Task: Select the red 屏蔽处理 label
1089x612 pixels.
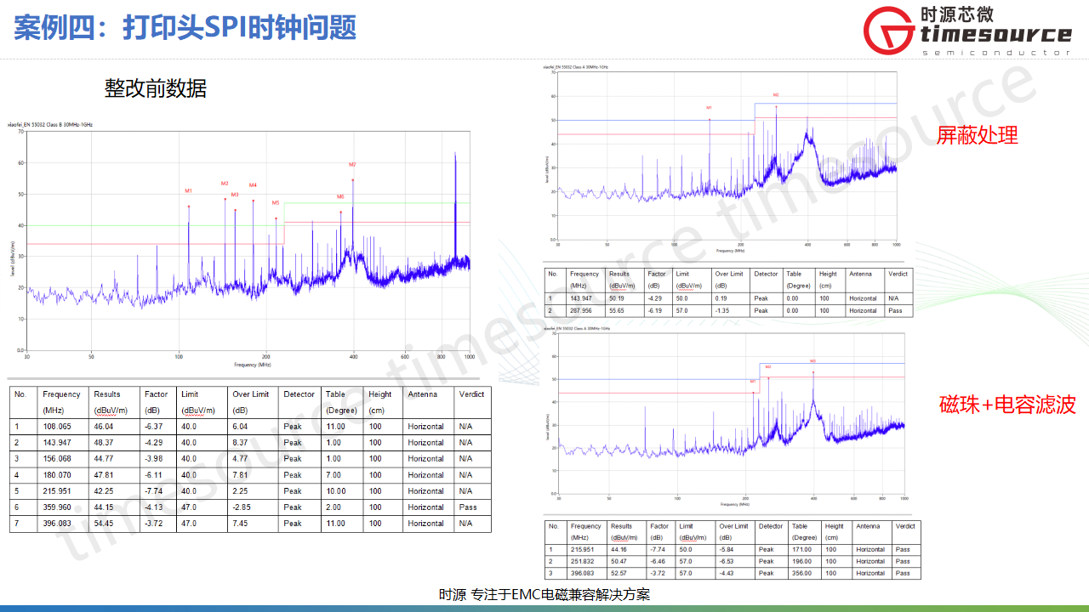Action: pyautogui.click(x=977, y=135)
